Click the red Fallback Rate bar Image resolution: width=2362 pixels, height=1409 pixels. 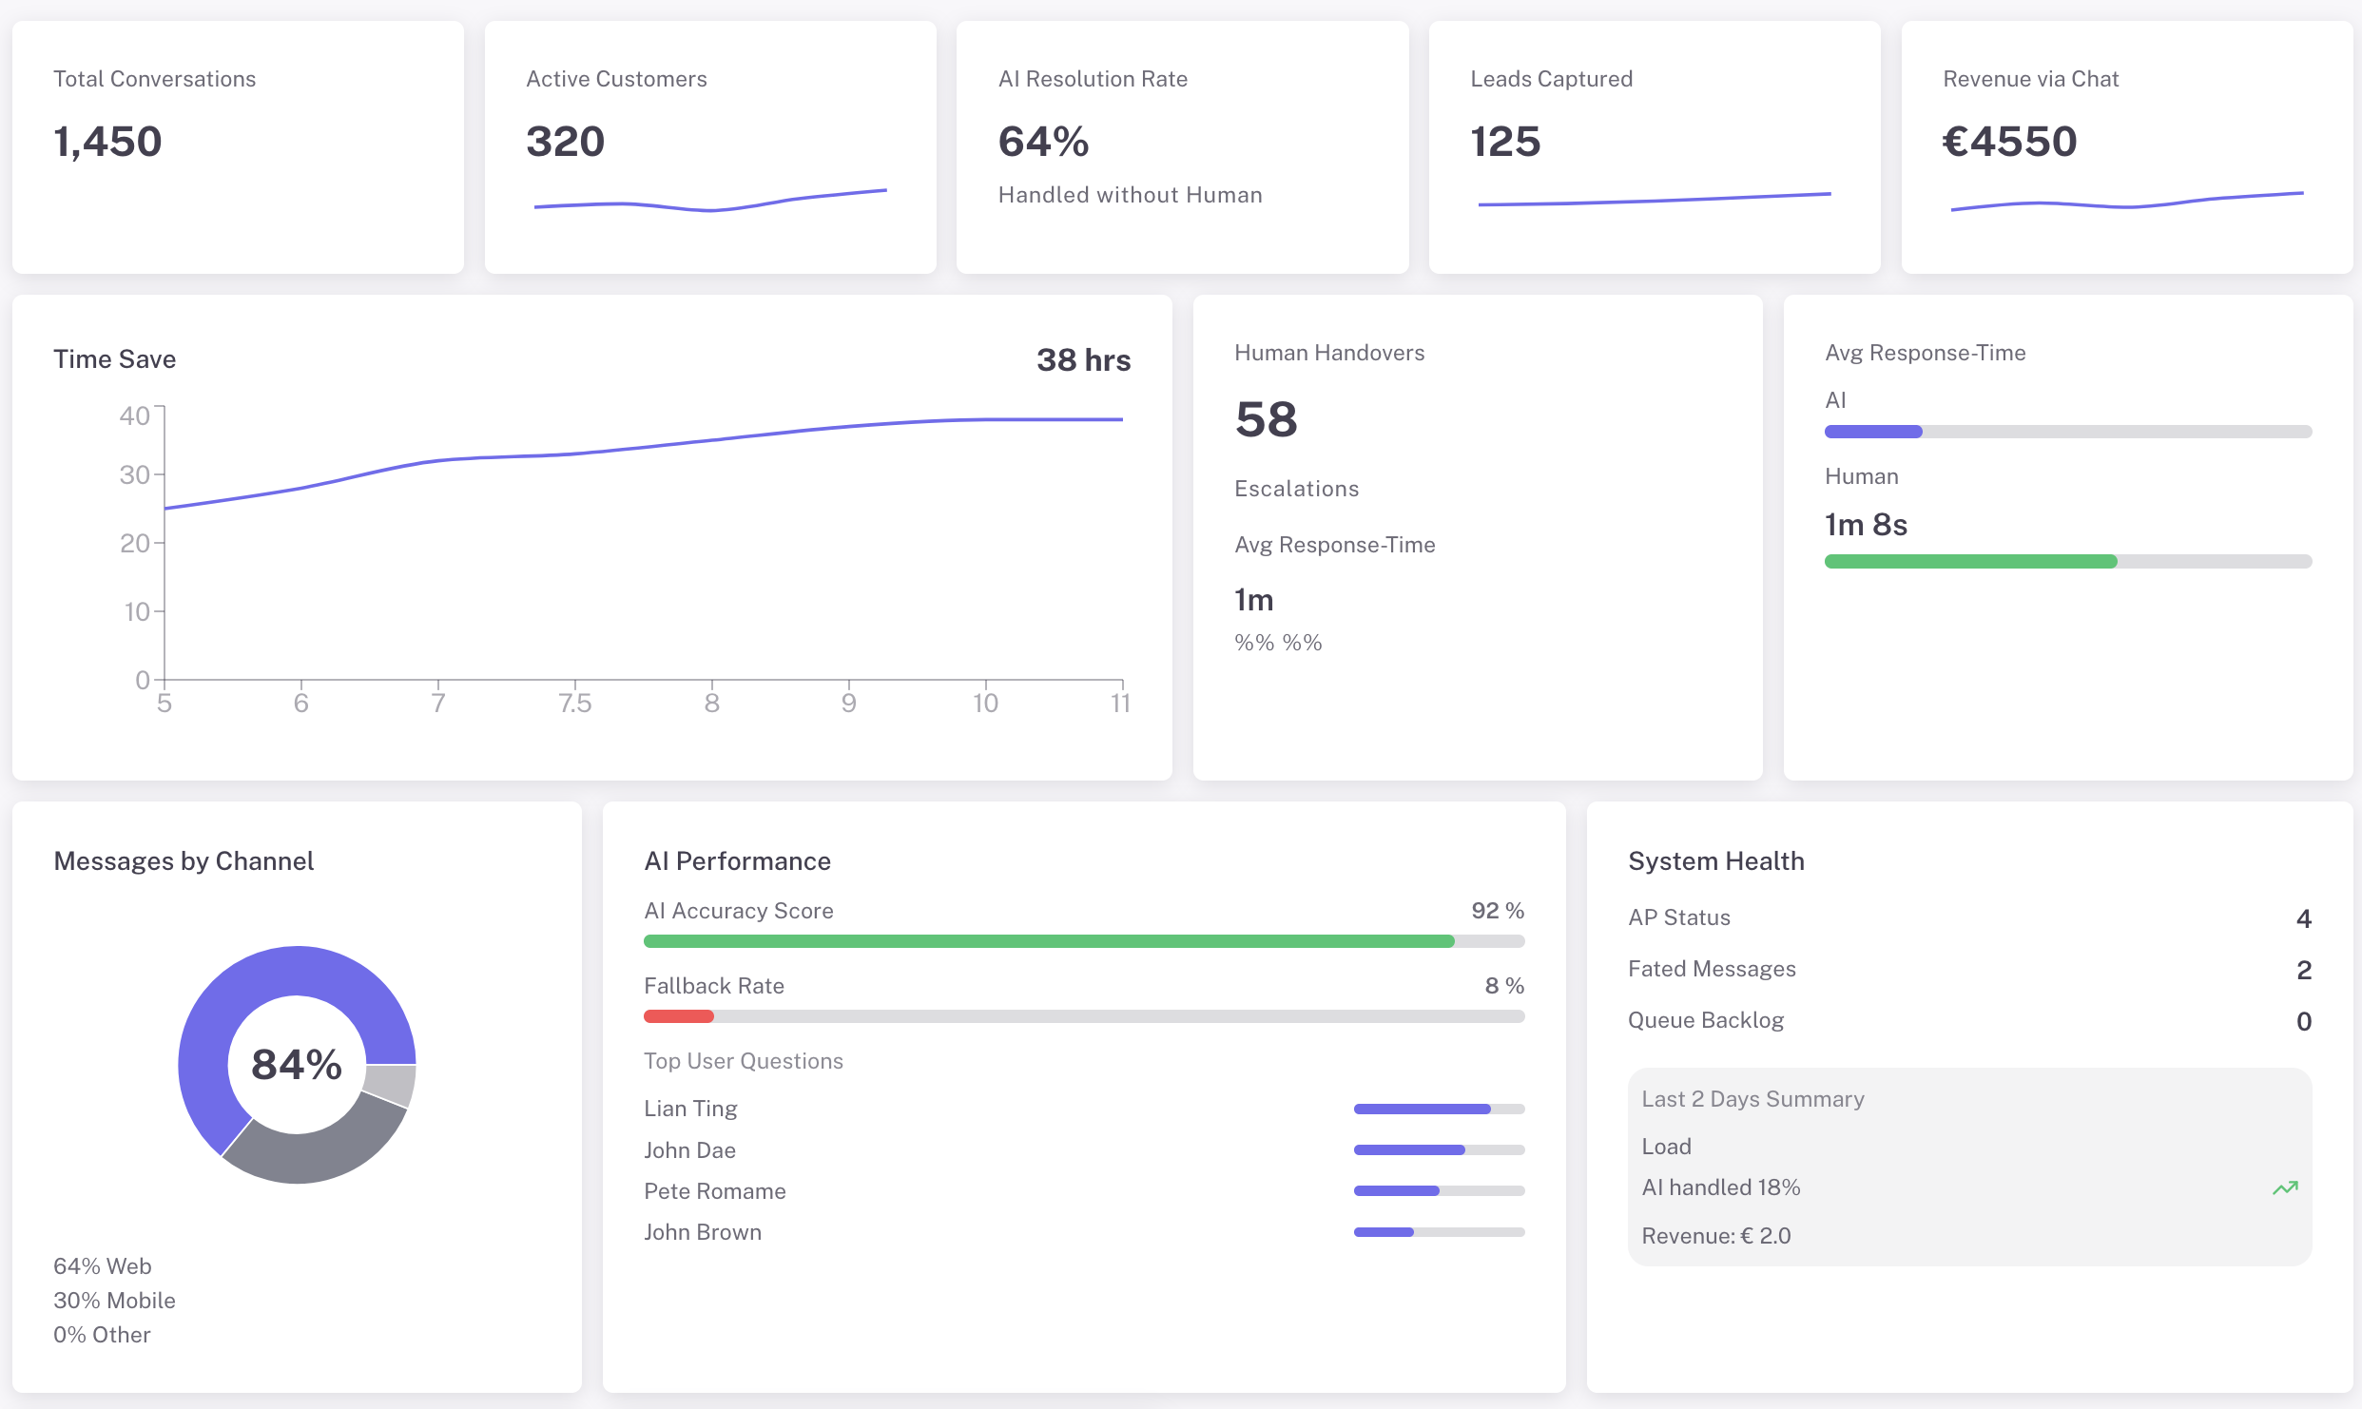[679, 1016]
